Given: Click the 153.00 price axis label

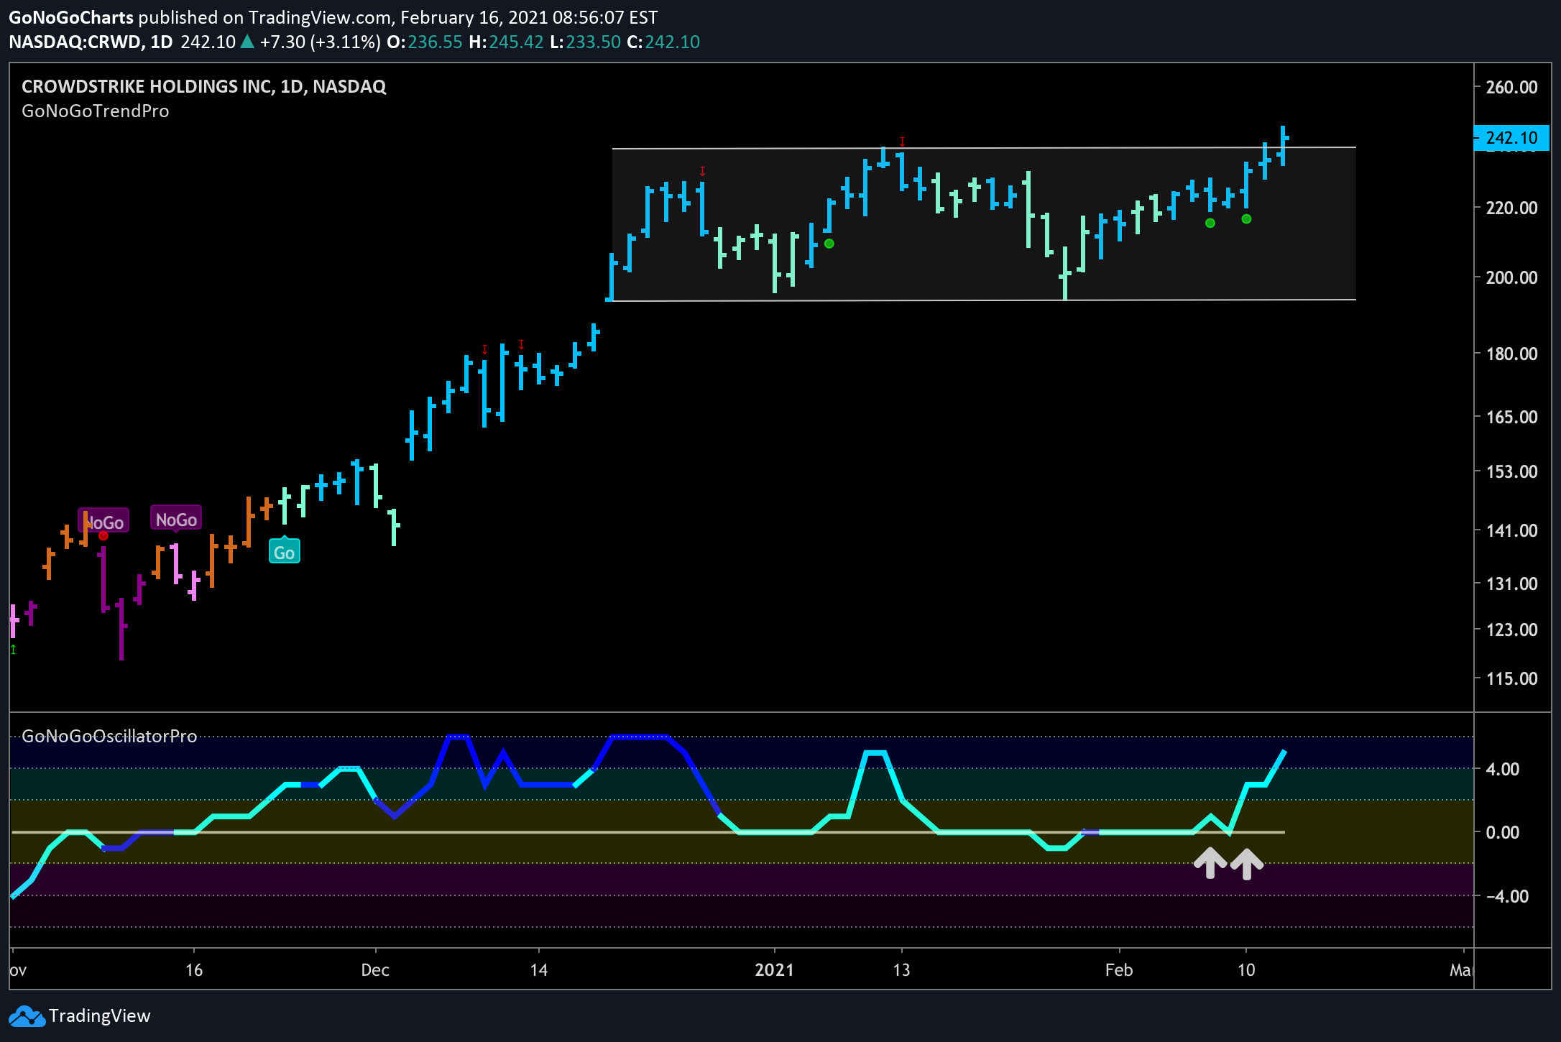Looking at the screenshot, I should tap(1511, 471).
